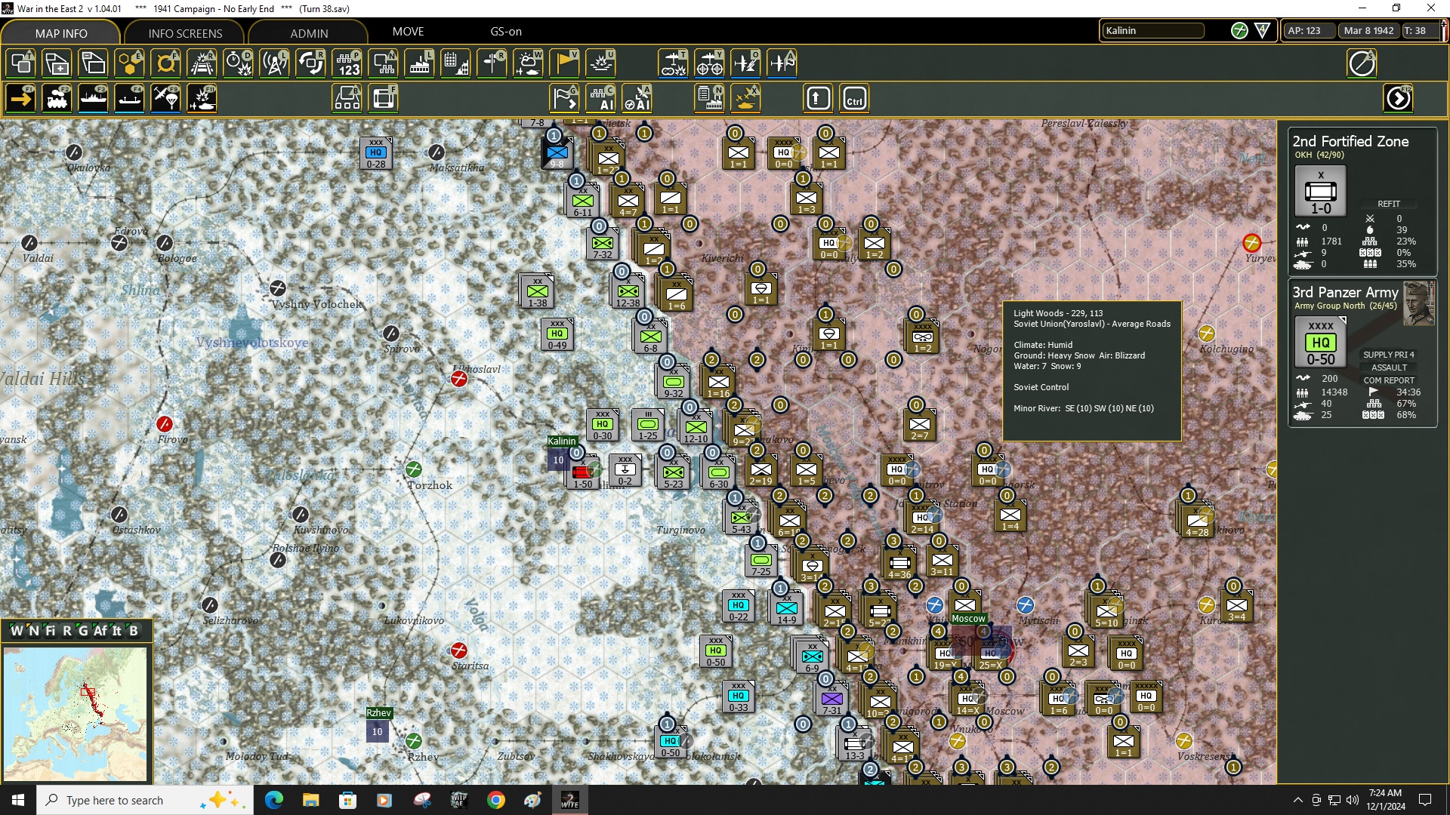Click the air and tank X icon
This screenshot has width=1450, height=815.
pos(745,99)
